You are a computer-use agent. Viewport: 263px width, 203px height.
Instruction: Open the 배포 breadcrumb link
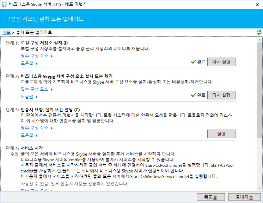coord(6,32)
